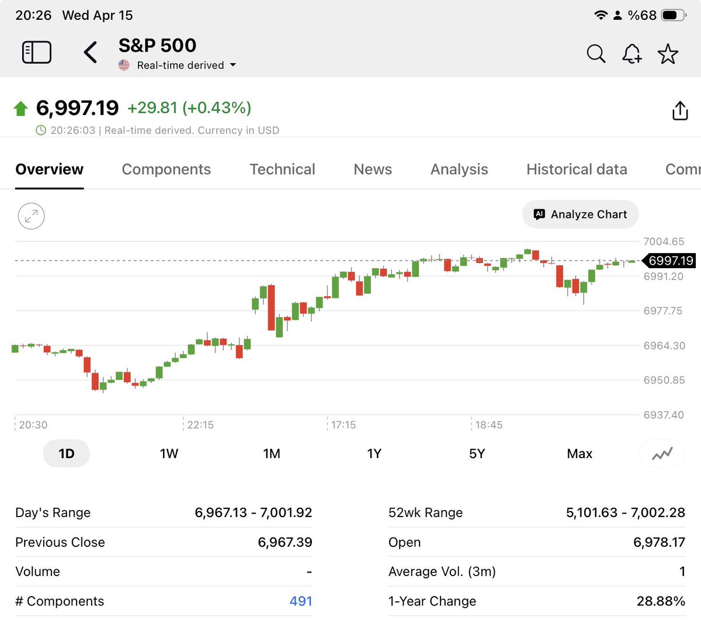Tap the S&P 500 title
The height and width of the screenshot is (641, 701).
pyautogui.click(x=157, y=45)
